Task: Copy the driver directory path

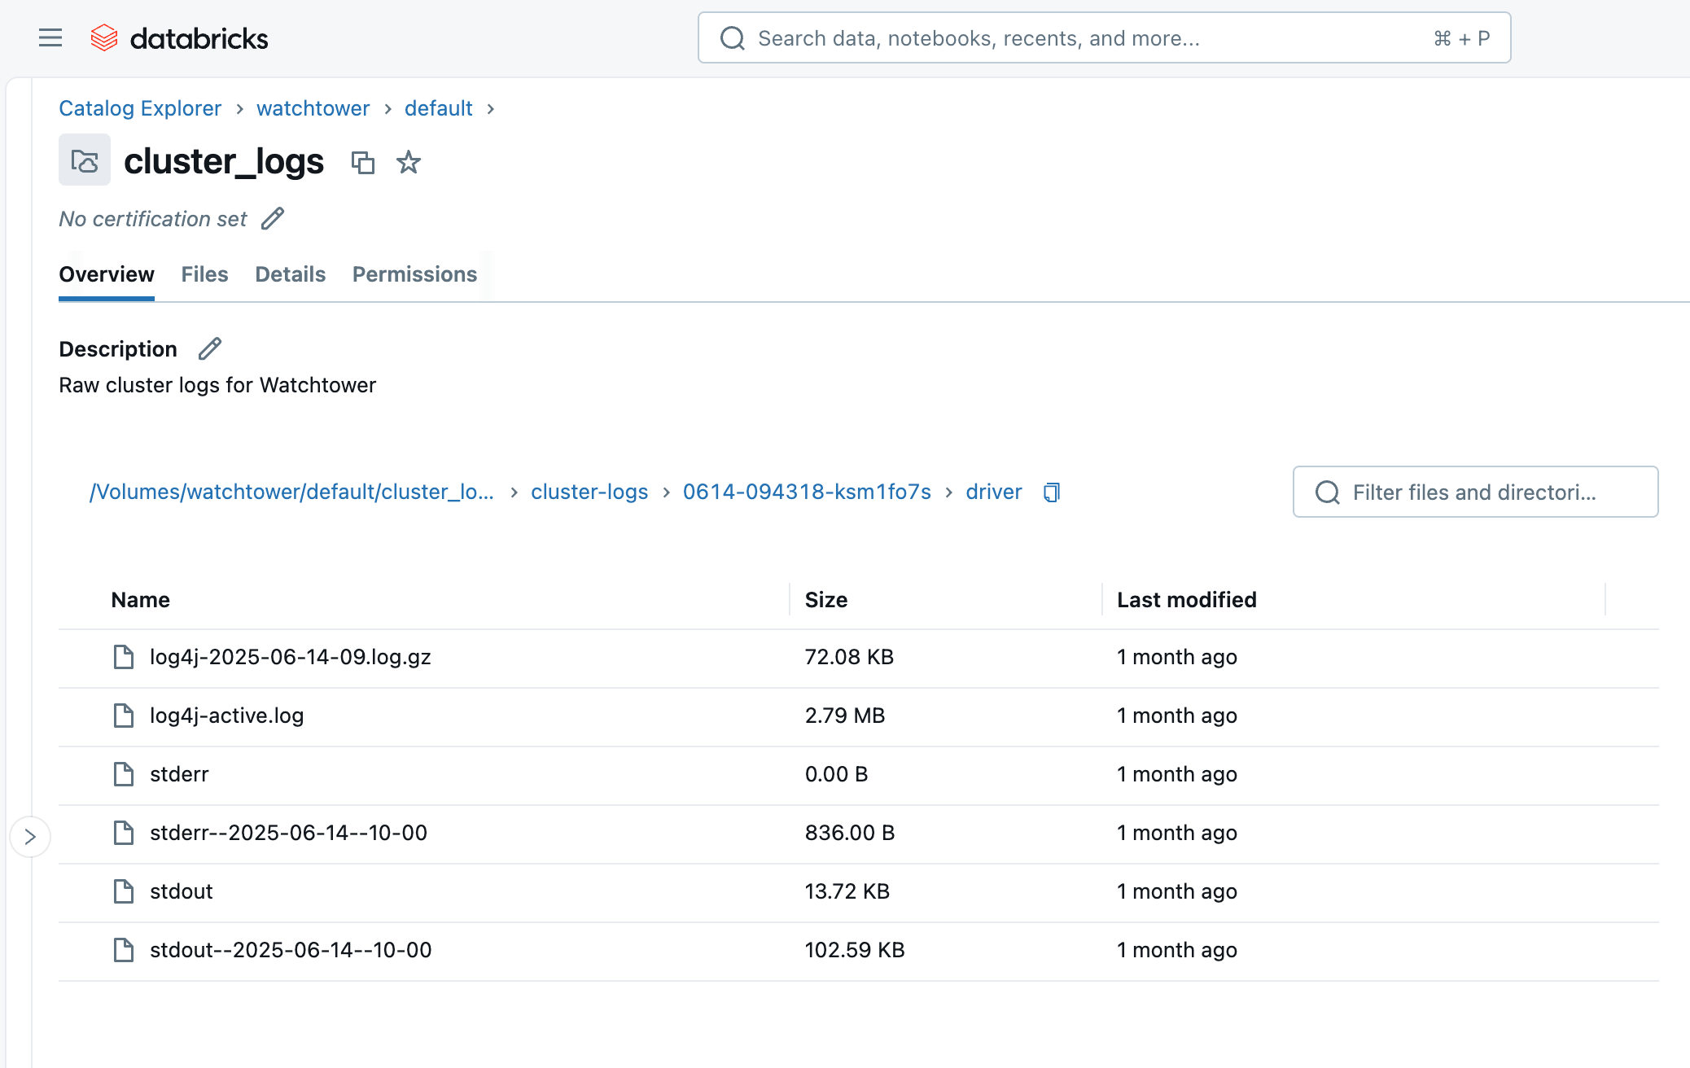Action: (1051, 492)
